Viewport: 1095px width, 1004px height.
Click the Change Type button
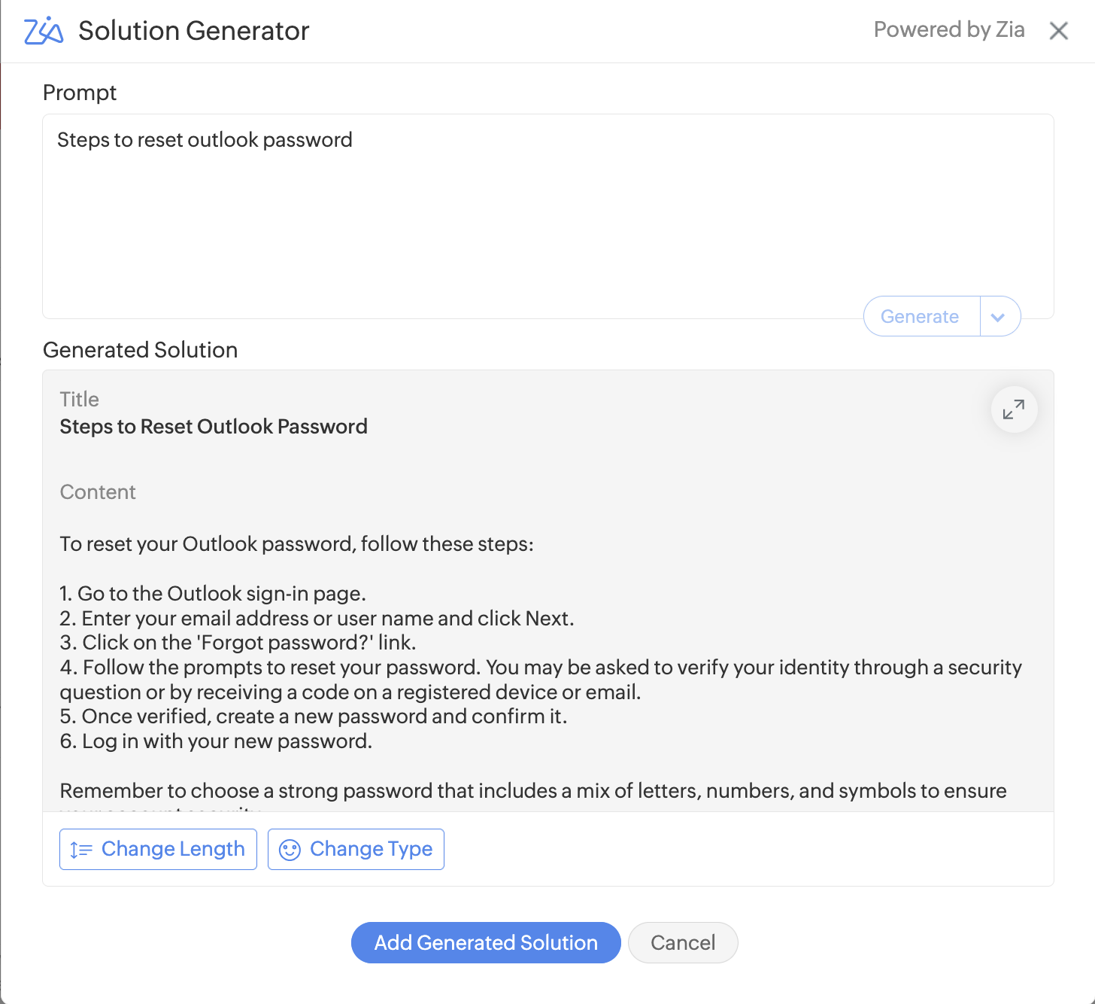356,849
